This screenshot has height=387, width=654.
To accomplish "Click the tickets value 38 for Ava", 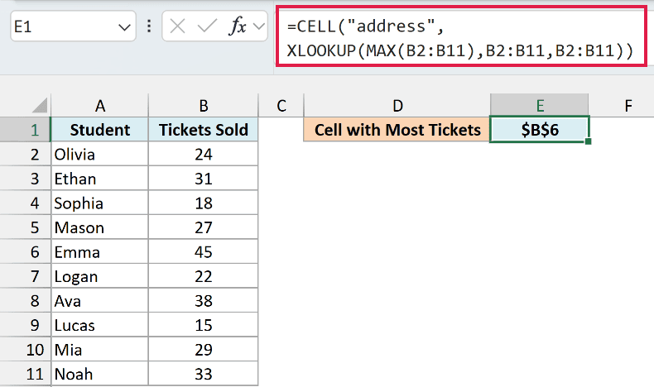I will tap(203, 301).
